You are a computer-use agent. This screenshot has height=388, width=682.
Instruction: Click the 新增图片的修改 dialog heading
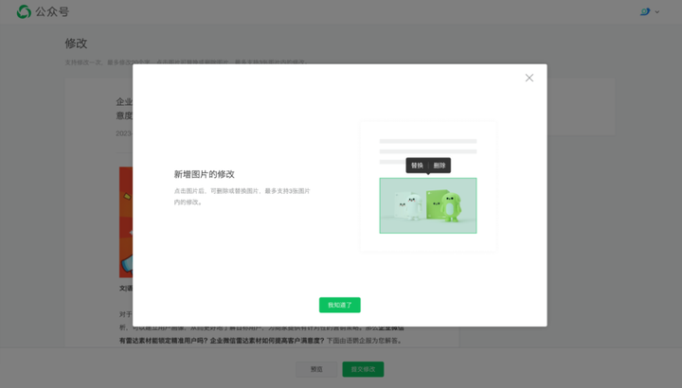204,174
